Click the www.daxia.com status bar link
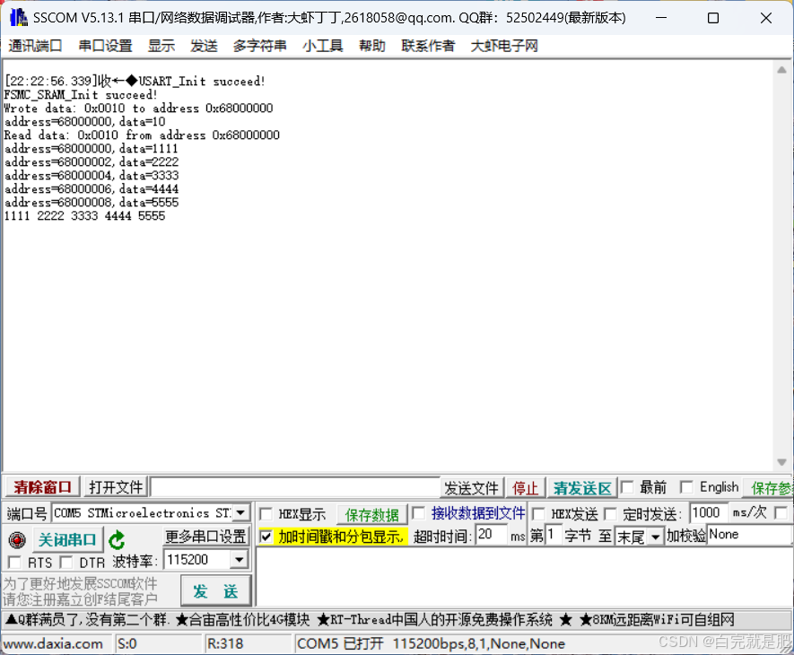 [x=53, y=644]
